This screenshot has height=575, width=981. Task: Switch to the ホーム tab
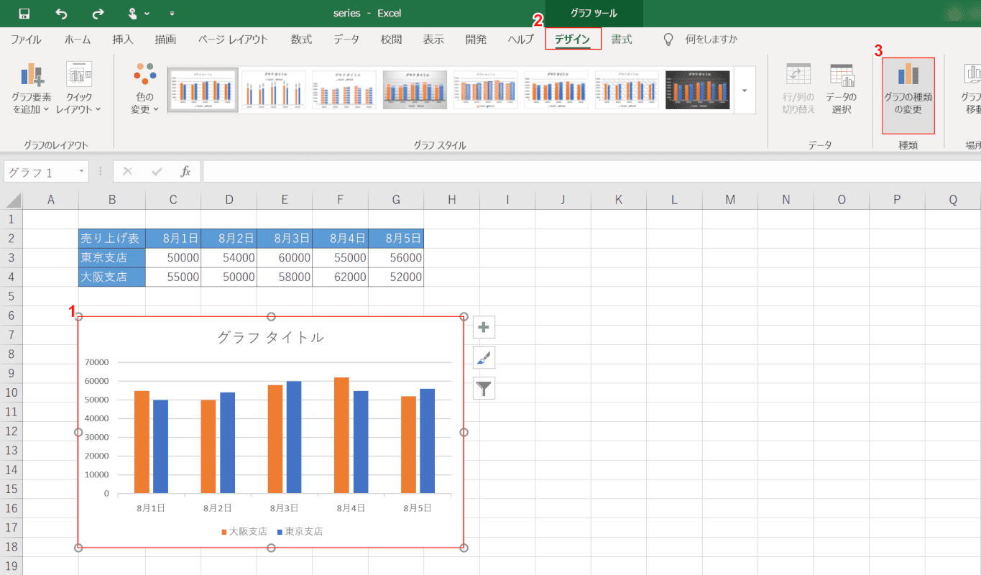[78, 40]
